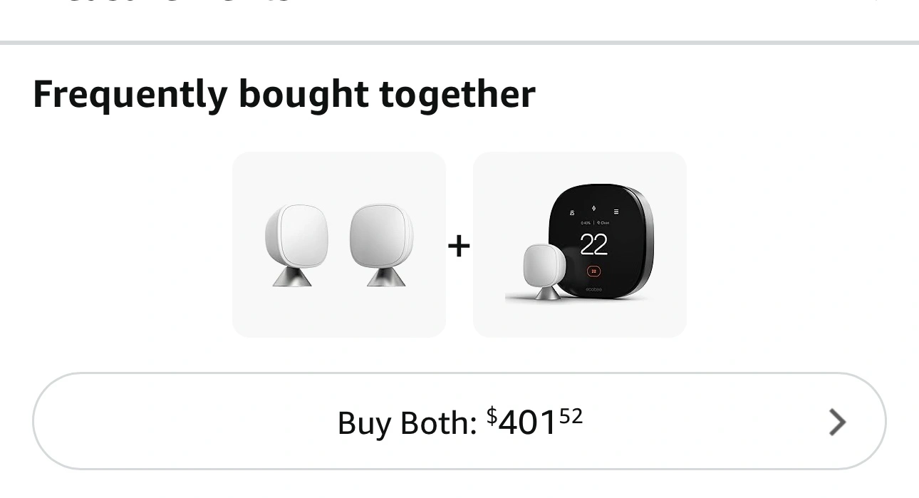Click the plus sign between products

(459, 246)
